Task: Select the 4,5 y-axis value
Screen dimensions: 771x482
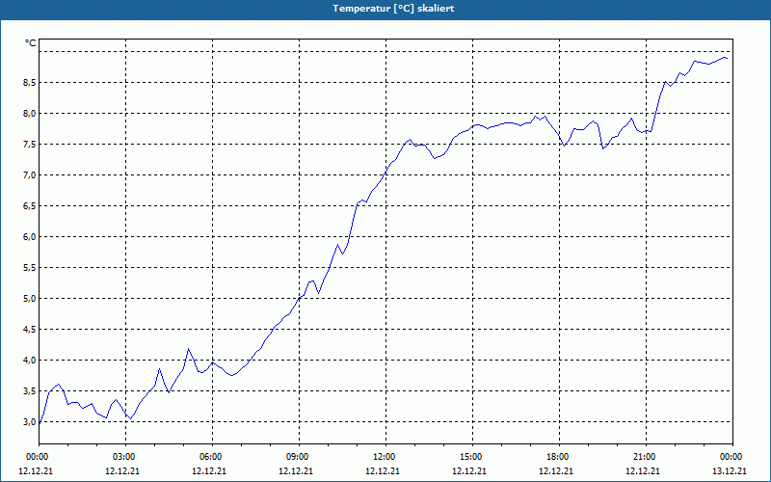Action: click(x=29, y=330)
